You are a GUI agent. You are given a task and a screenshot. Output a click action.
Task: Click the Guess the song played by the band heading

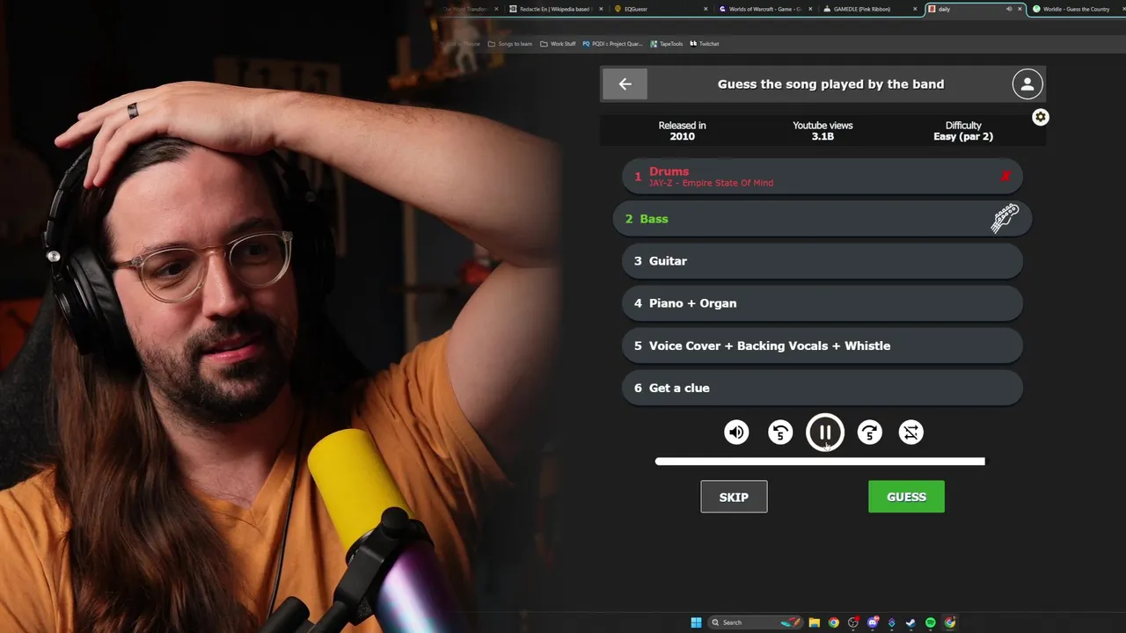(830, 84)
